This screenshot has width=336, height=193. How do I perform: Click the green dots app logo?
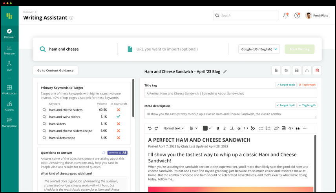point(9,16)
